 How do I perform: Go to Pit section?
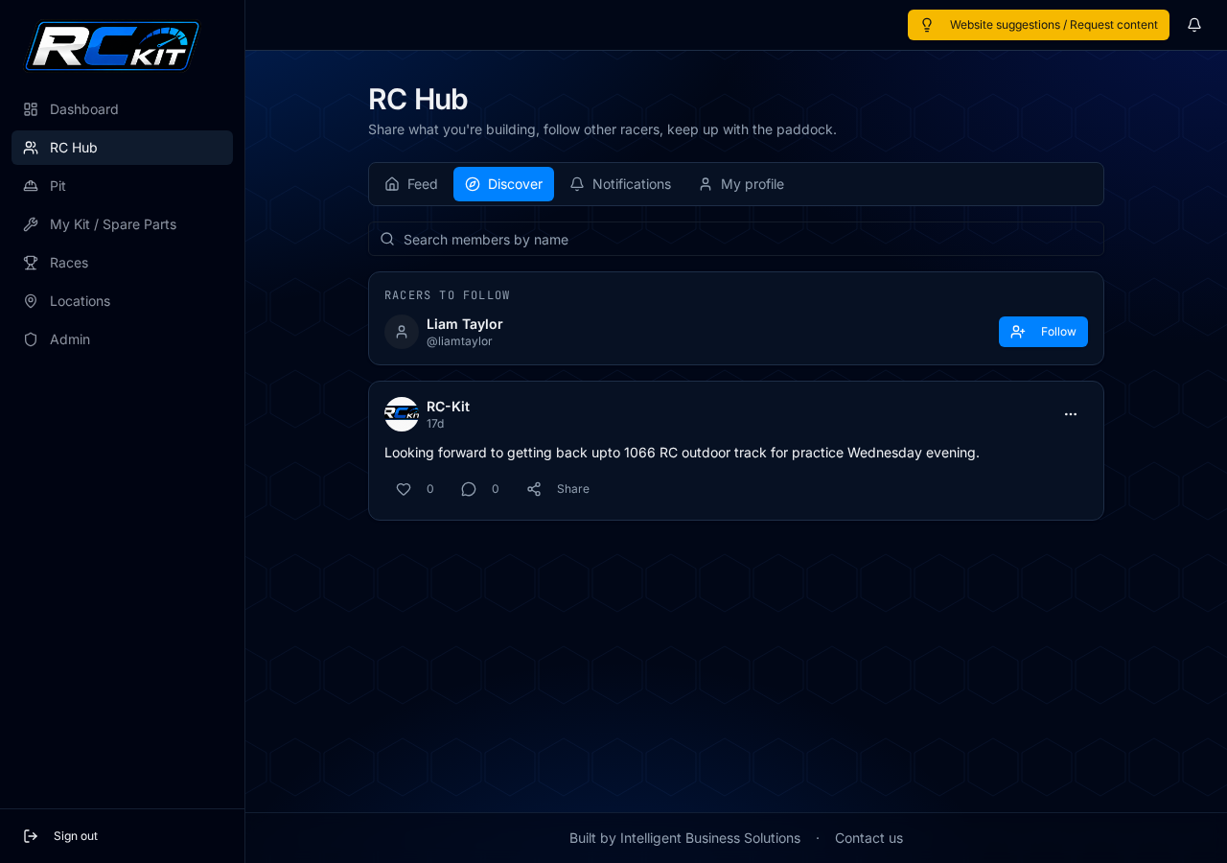tap(122, 186)
